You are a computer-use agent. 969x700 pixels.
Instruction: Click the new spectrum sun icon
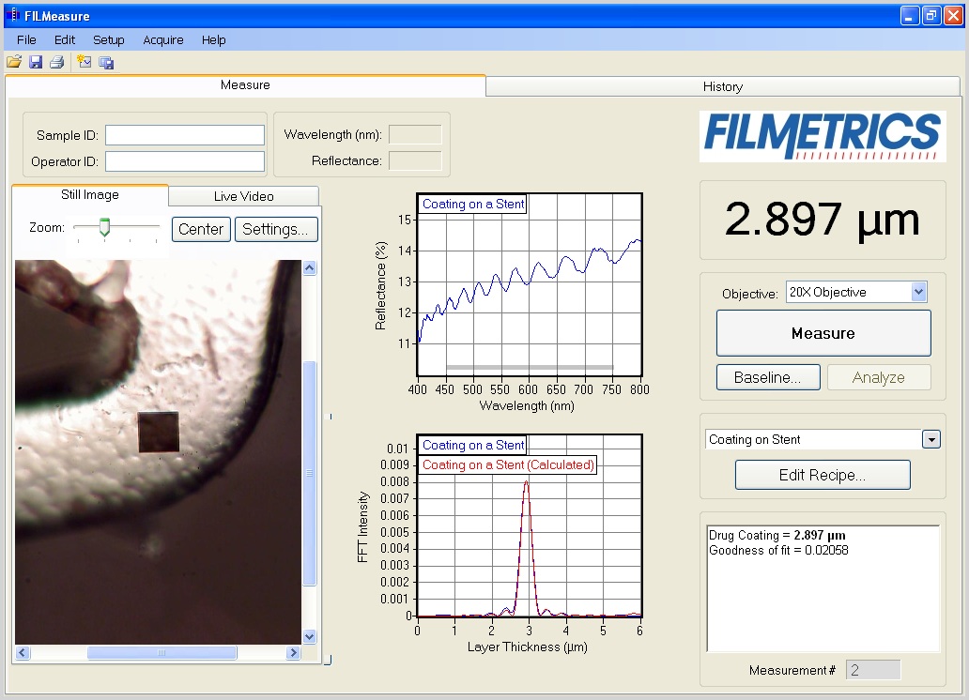[85, 62]
